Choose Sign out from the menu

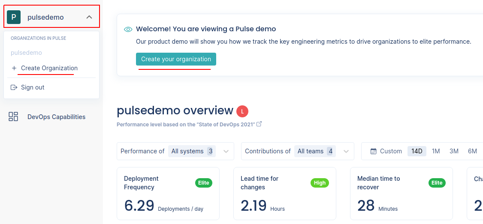(x=33, y=87)
